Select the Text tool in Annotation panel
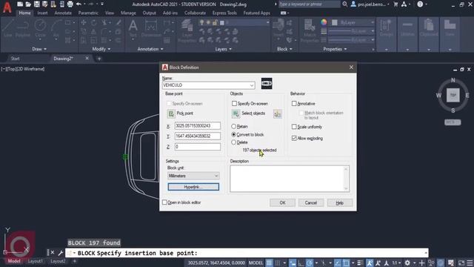 133,28
